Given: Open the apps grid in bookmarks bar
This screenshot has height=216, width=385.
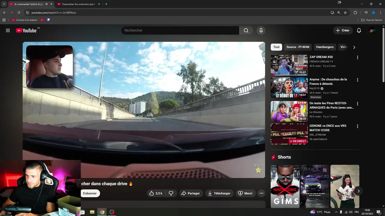Looking at the screenshot, I should (x=4, y=20).
